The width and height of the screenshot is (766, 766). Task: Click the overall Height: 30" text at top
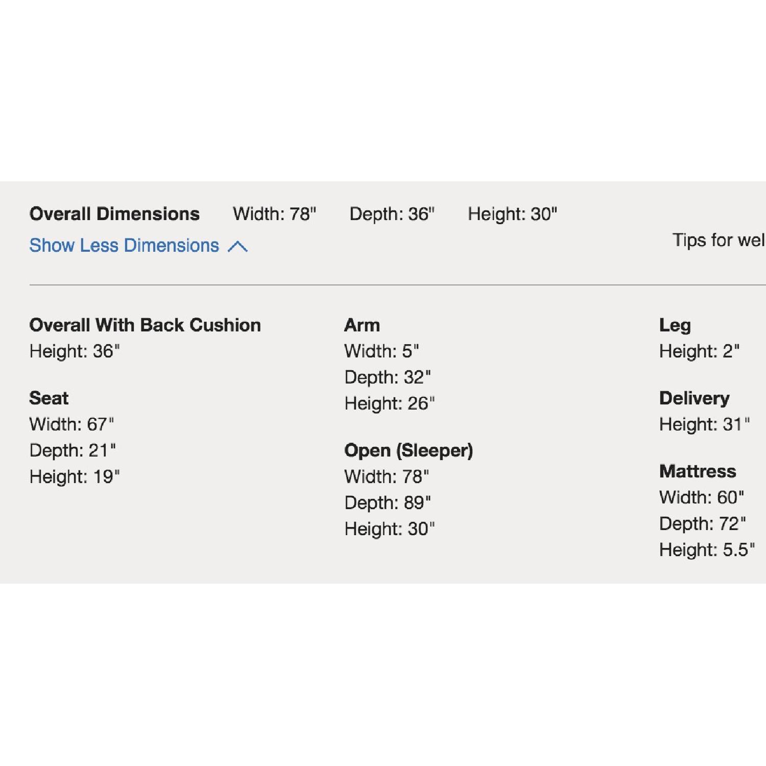(512, 214)
